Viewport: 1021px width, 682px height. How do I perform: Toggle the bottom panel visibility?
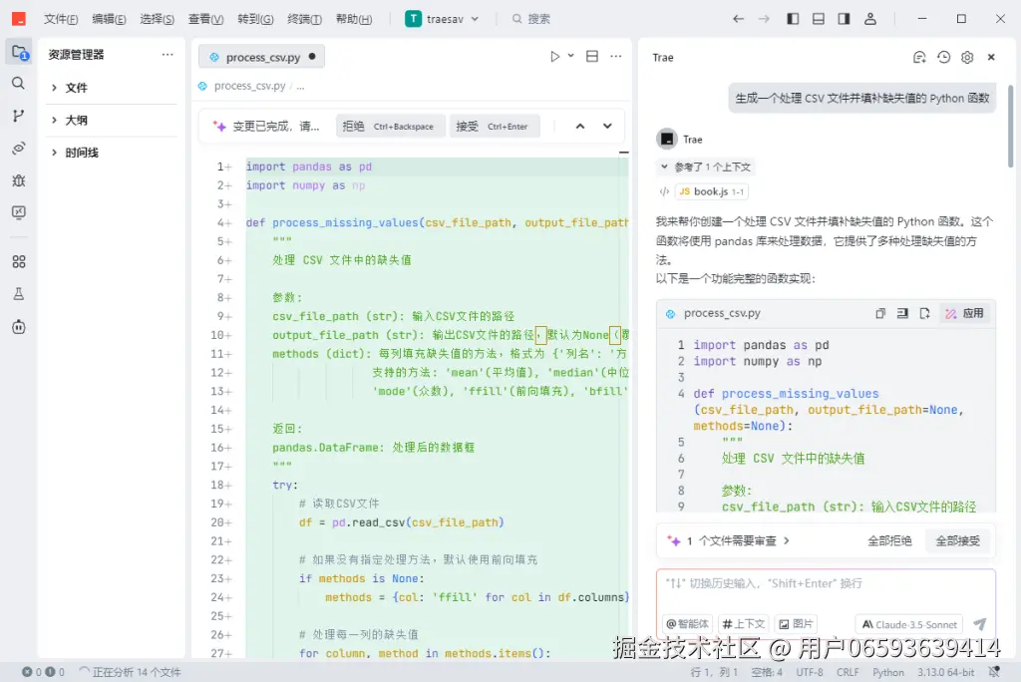click(819, 19)
